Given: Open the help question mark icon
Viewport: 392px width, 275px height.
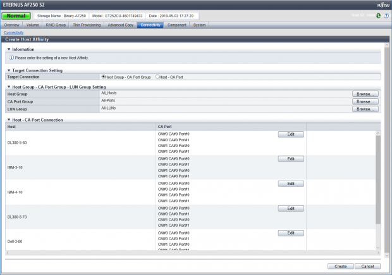Looking at the screenshot, I should pyautogui.click(x=386, y=16).
